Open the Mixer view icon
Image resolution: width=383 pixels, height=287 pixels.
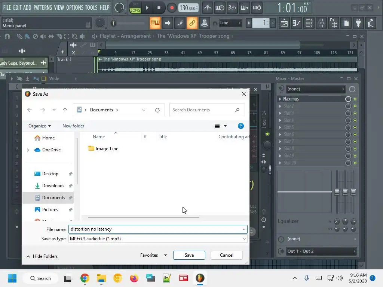(x=321, y=23)
